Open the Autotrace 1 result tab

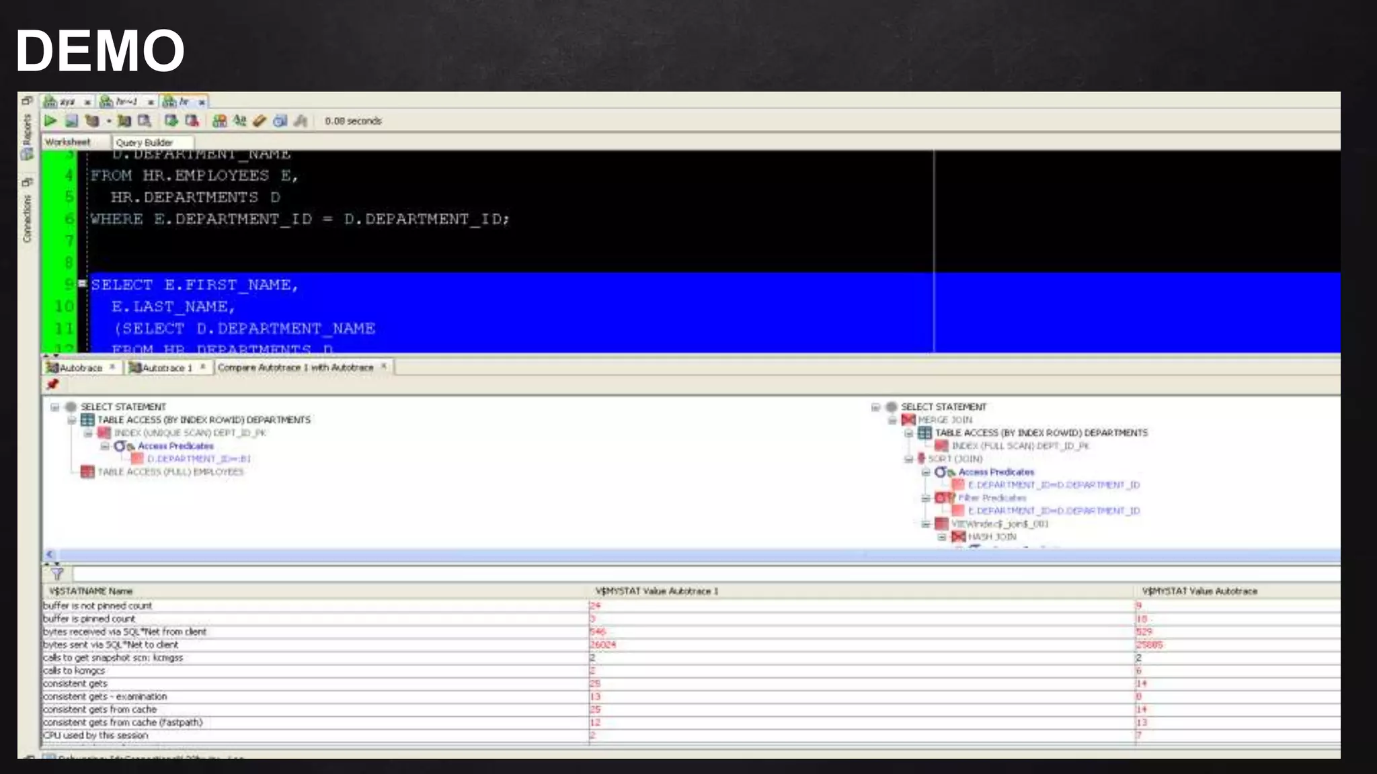coord(166,368)
